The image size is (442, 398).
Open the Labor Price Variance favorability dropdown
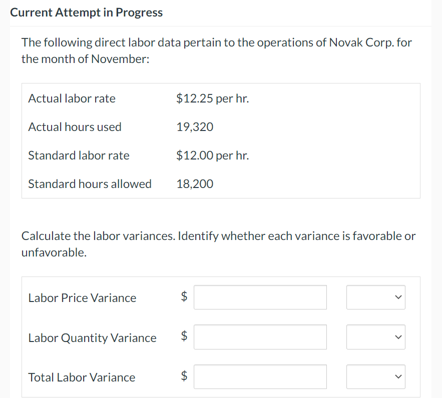(x=375, y=297)
